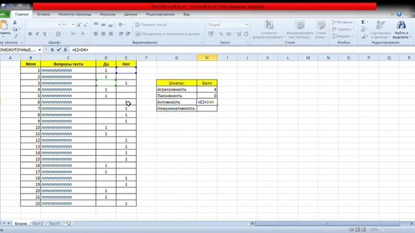Toggle bottom vertical alignment

tap(110, 25)
